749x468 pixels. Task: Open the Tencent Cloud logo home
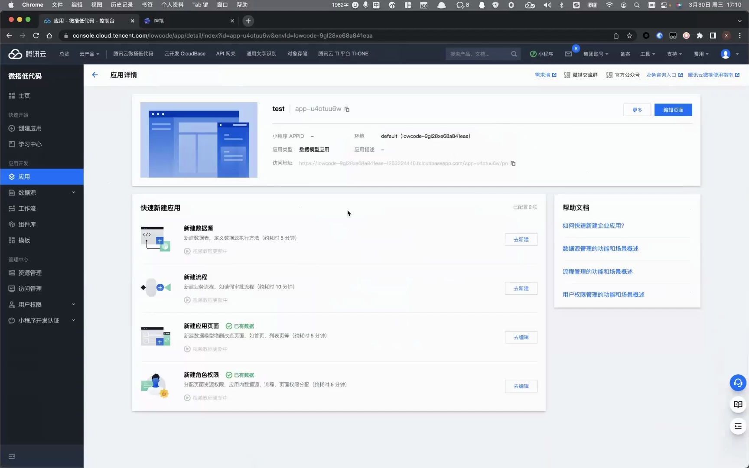(27, 54)
